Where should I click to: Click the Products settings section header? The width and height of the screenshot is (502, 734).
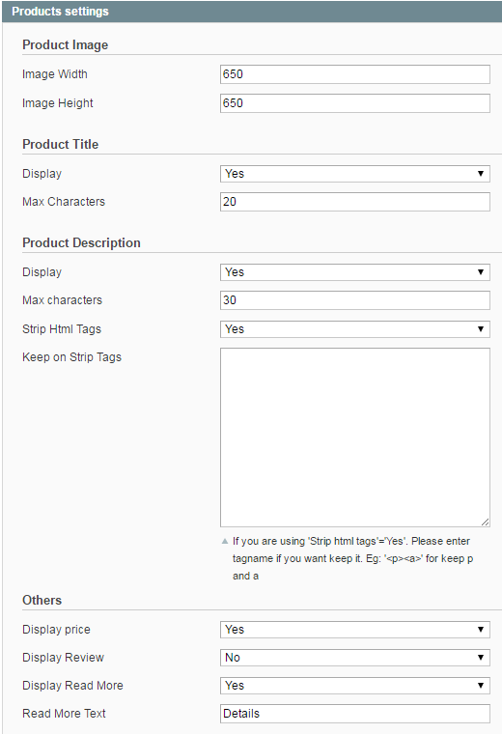pyautogui.click(x=252, y=12)
